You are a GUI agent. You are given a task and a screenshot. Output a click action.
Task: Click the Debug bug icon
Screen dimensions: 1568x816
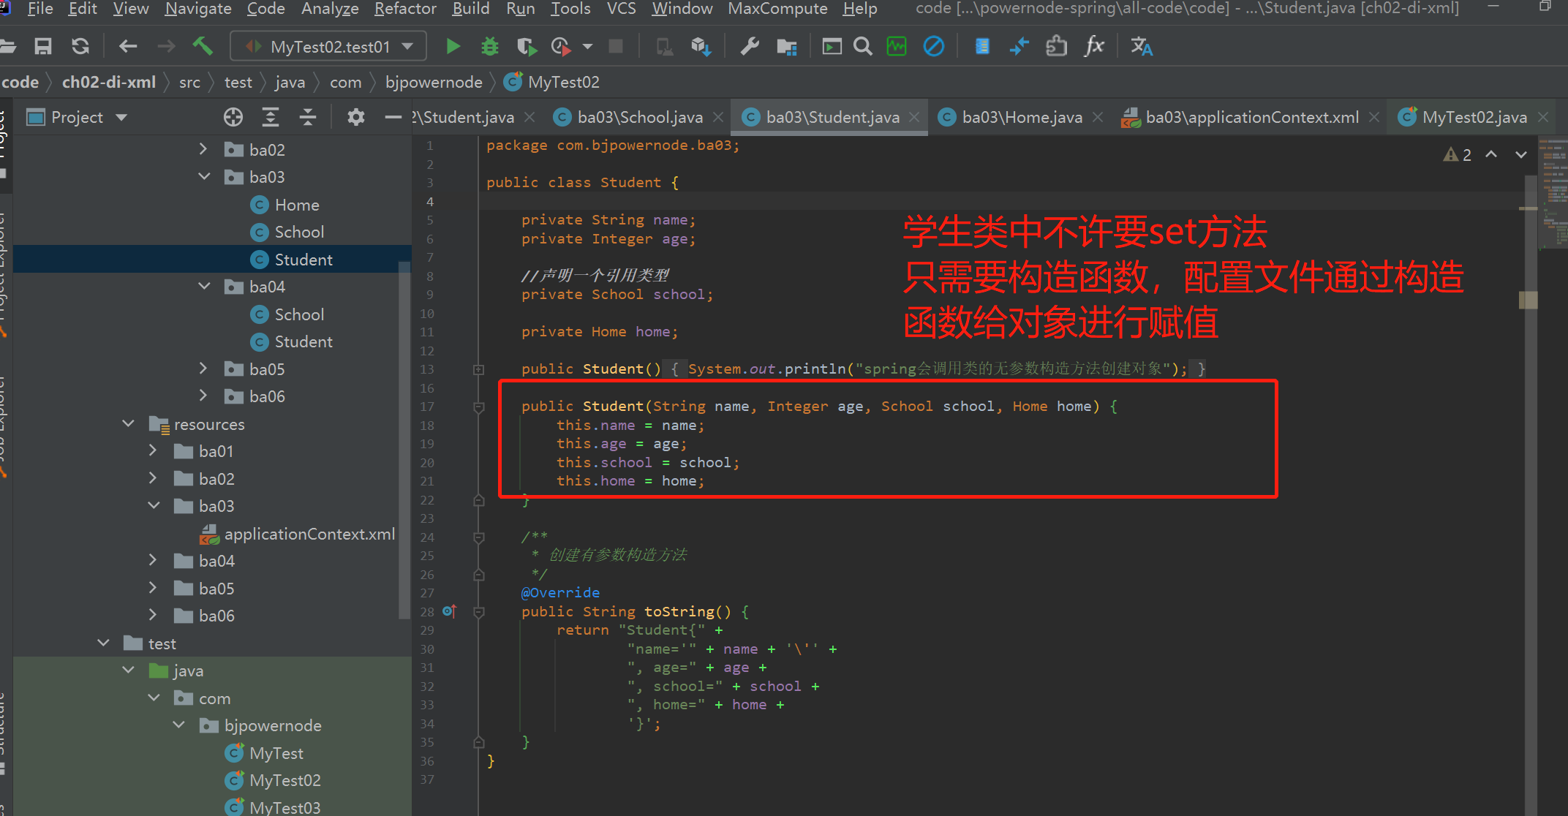tap(489, 47)
